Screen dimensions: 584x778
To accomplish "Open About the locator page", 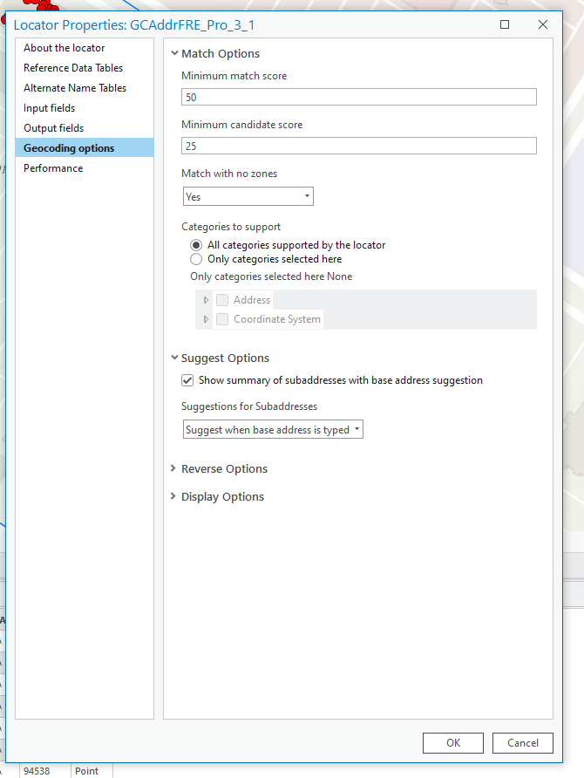I will coord(85,48).
